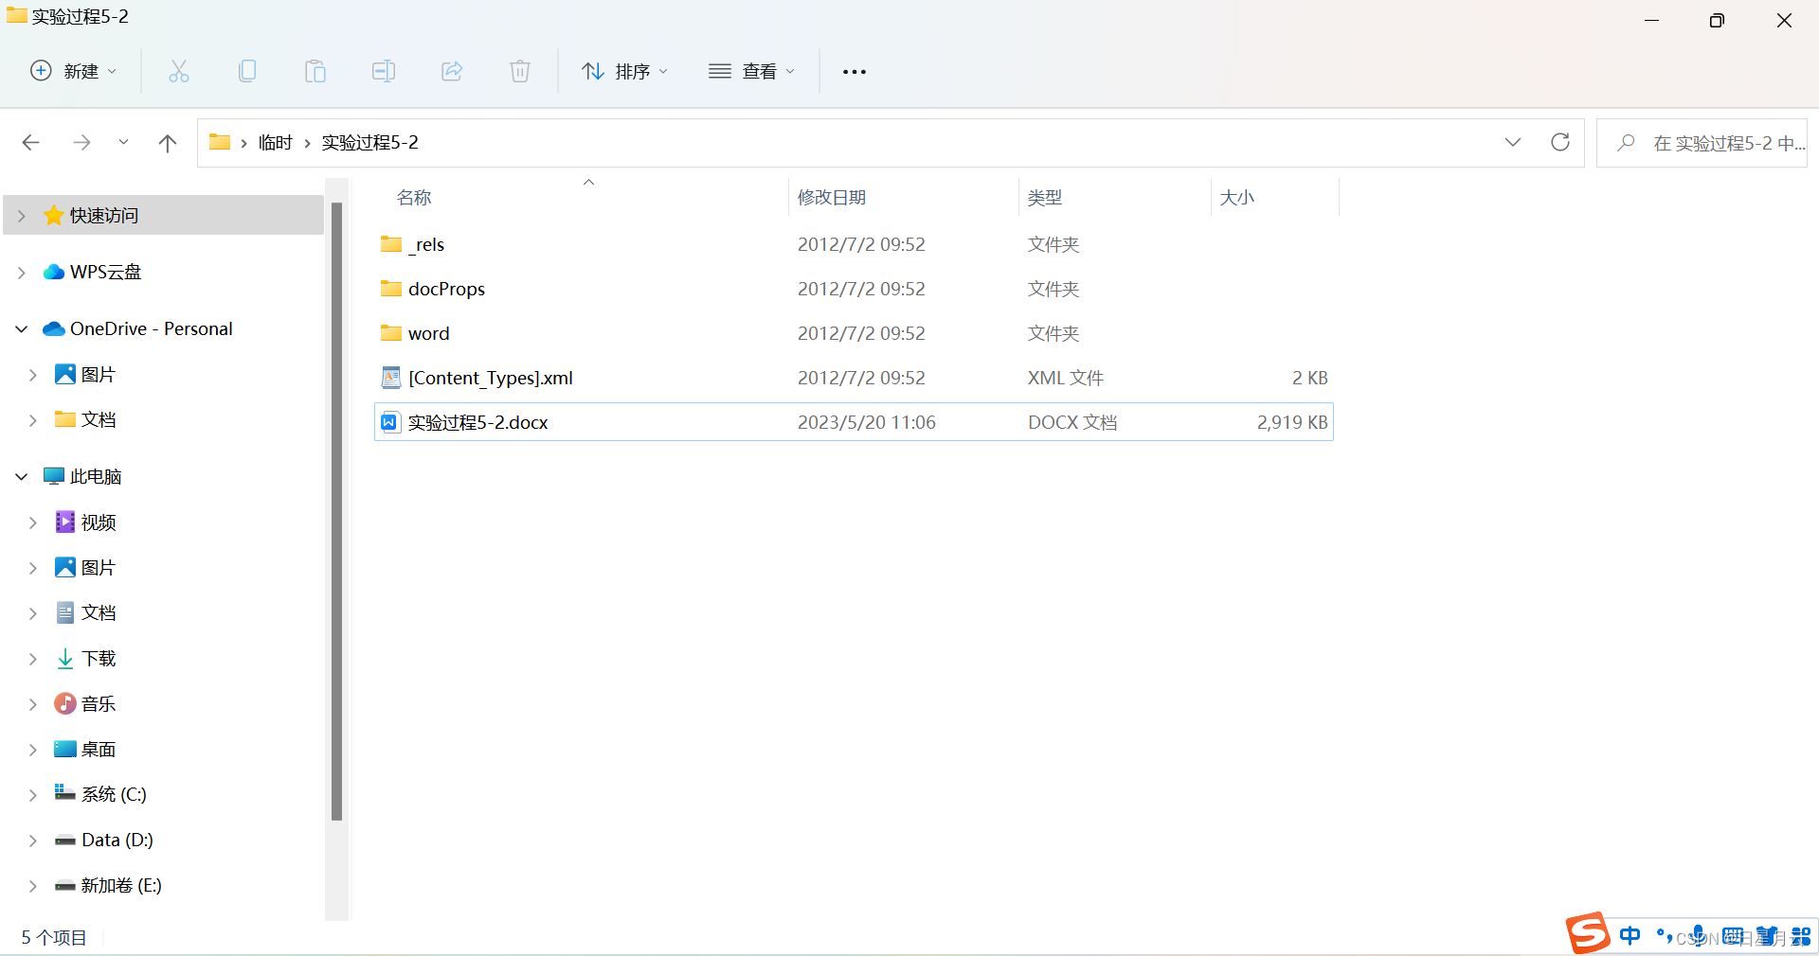Toggle the Chinese 中 input mode
Image resolution: width=1819 pixels, height=956 pixels.
click(1630, 936)
